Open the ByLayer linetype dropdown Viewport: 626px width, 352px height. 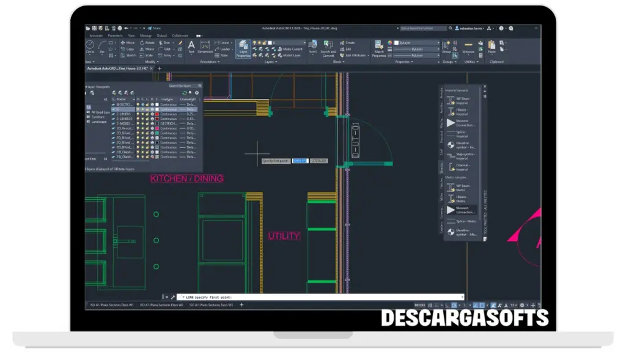click(417, 56)
